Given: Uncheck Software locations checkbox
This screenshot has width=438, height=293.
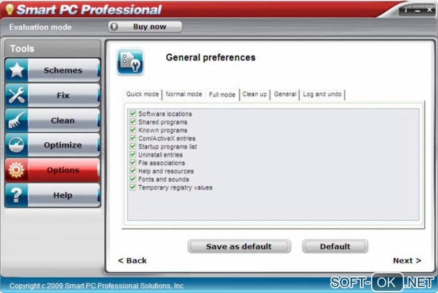Looking at the screenshot, I should (133, 114).
